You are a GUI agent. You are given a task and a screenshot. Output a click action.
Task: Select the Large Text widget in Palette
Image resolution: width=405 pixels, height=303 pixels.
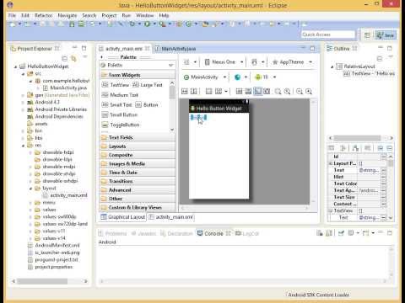coord(148,85)
